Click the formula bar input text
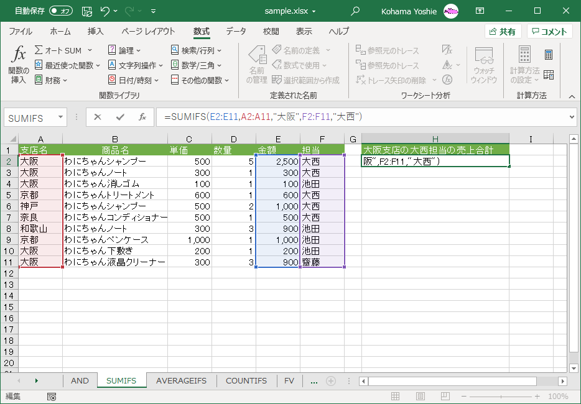 263,117
